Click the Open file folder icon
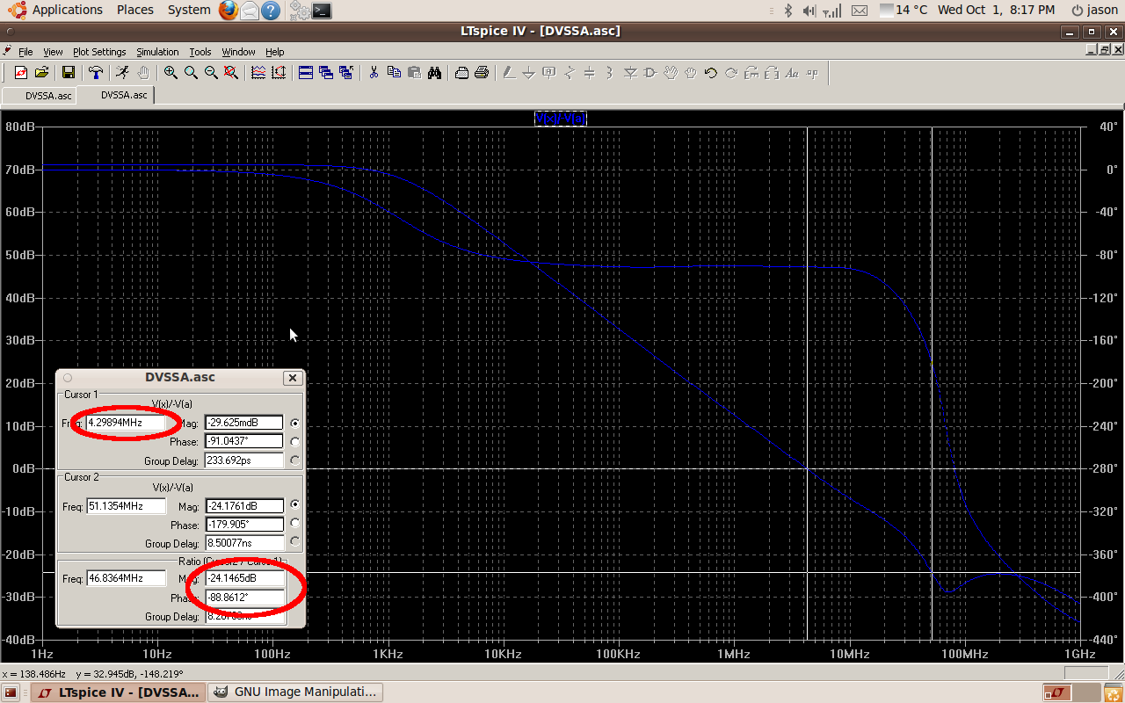1125x703 pixels. coord(41,73)
